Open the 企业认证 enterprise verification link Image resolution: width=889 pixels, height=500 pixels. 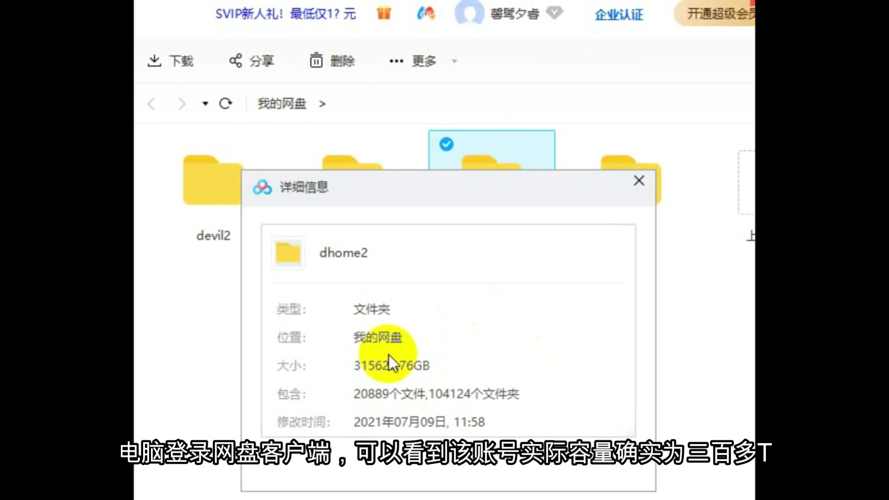point(619,14)
